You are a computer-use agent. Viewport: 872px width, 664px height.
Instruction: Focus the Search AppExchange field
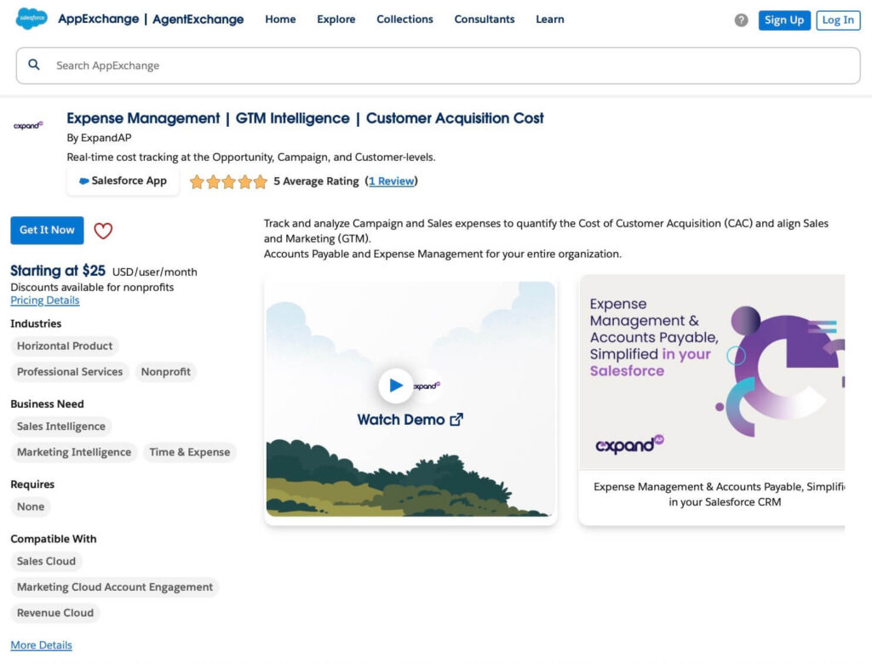[439, 66]
